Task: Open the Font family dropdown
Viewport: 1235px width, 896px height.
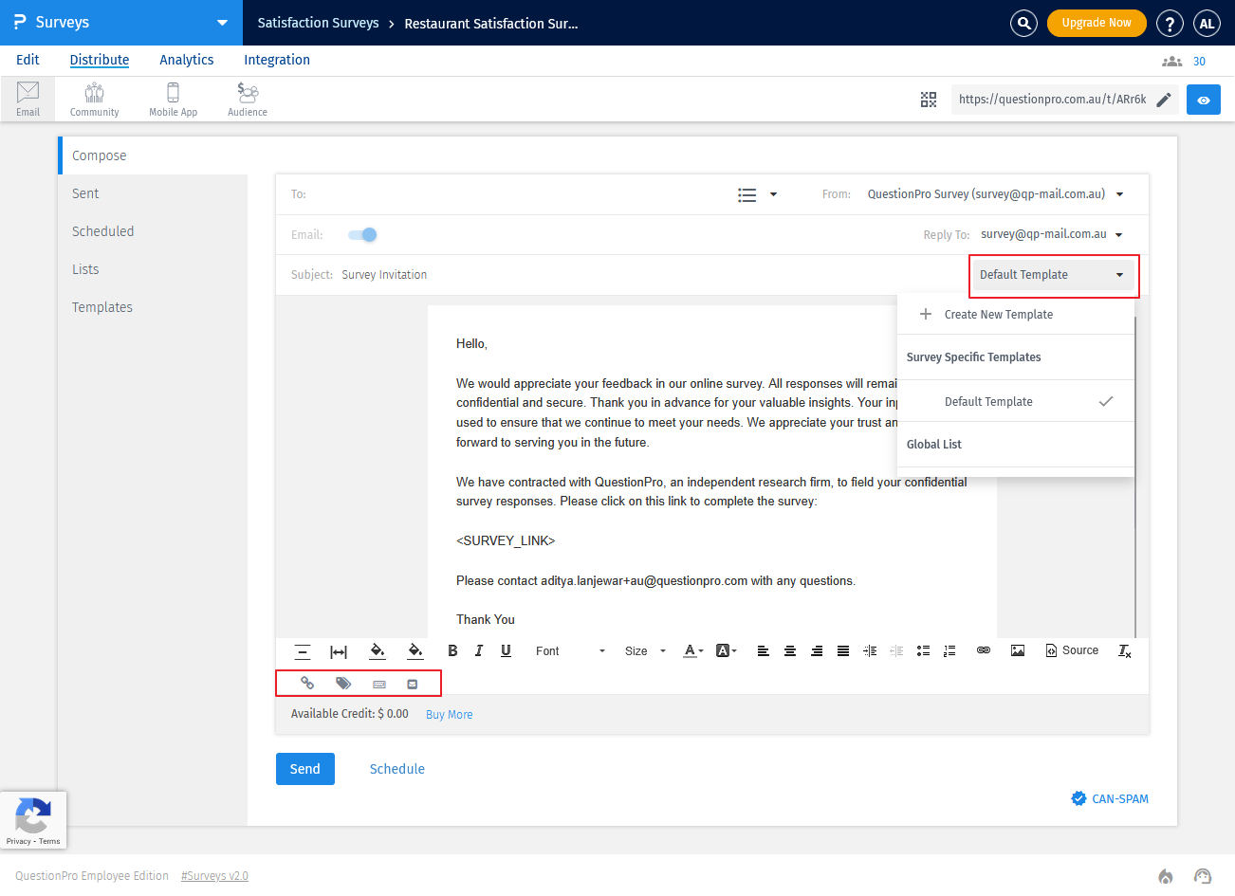Action: (x=569, y=650)
